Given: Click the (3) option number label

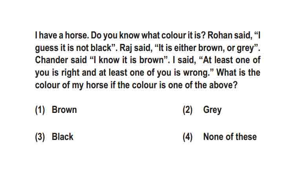Looking at the screenshot, I should (x=40, y=137).
